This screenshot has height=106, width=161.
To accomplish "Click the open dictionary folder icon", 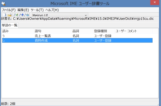I will pyautogui.click(x=10, y=15).
